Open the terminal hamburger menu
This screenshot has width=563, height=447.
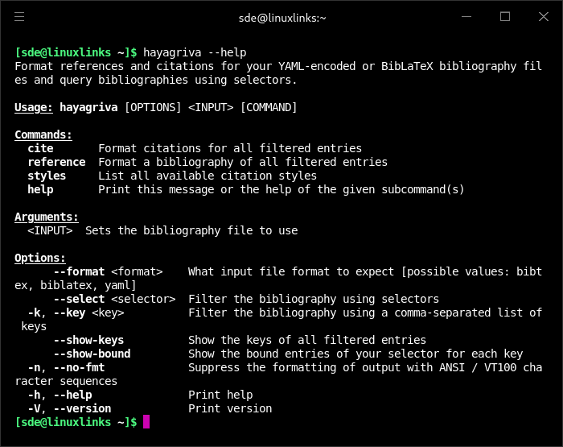pos(19,16)
